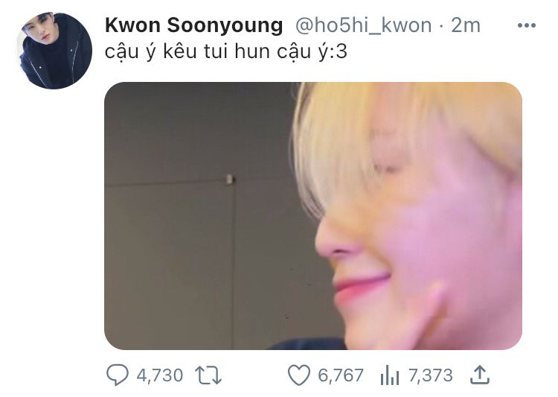Open Kwon Soonyoung's profile avatar

[x=54, y=51]
